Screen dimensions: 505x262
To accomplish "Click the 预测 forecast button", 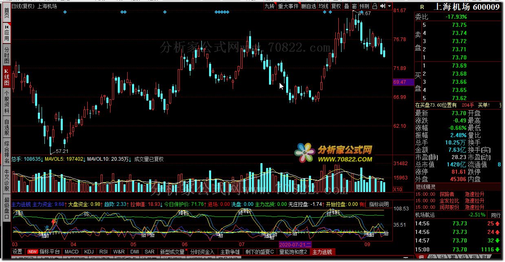I will pos(364,6).
